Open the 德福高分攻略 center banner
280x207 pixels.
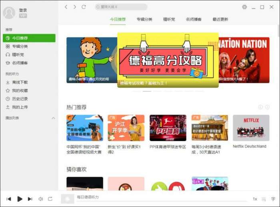(168, 60)
